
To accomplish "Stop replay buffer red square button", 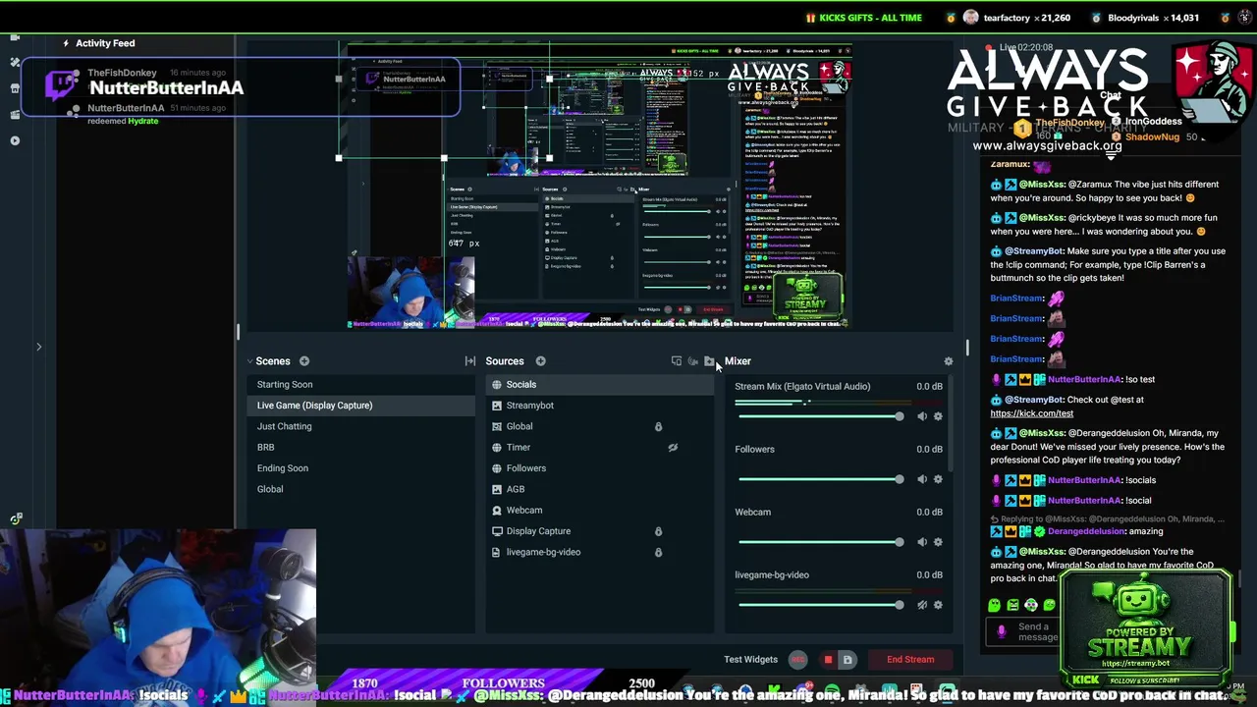I will click(x=828, y=660).
